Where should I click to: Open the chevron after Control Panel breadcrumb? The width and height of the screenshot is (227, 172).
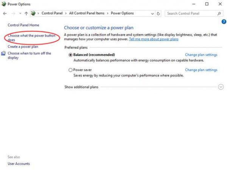click(66, 14)
